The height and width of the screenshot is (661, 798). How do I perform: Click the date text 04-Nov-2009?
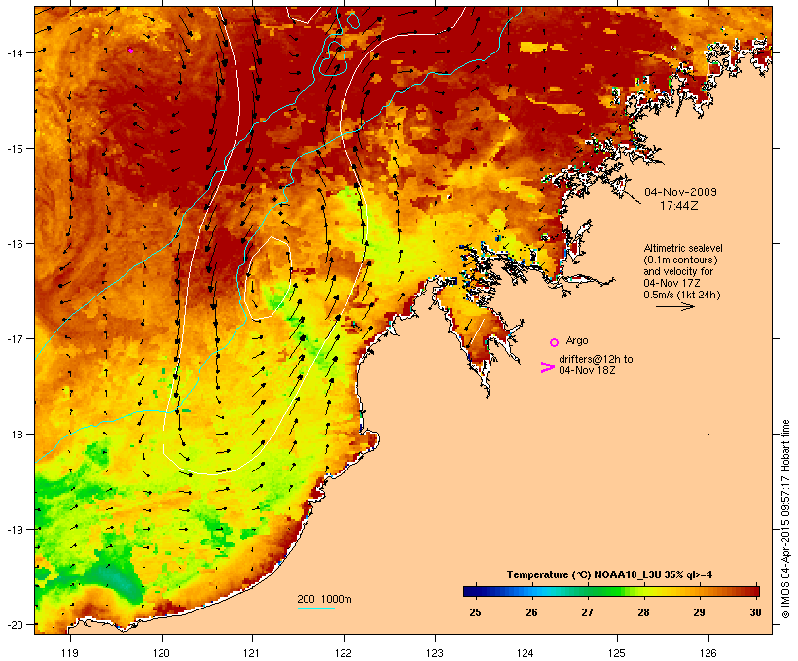click(680, 192)
